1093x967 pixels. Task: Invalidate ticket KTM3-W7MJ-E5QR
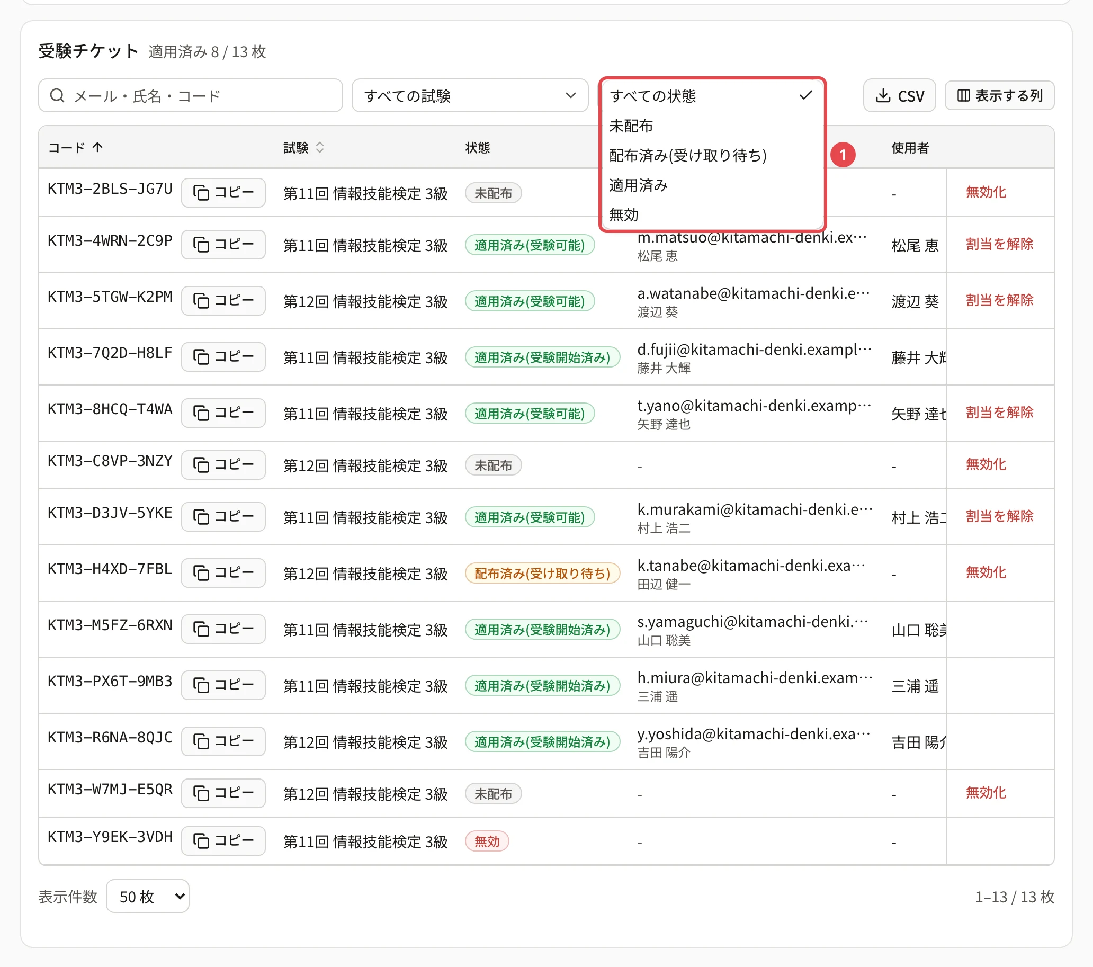(x=986, y=793)
